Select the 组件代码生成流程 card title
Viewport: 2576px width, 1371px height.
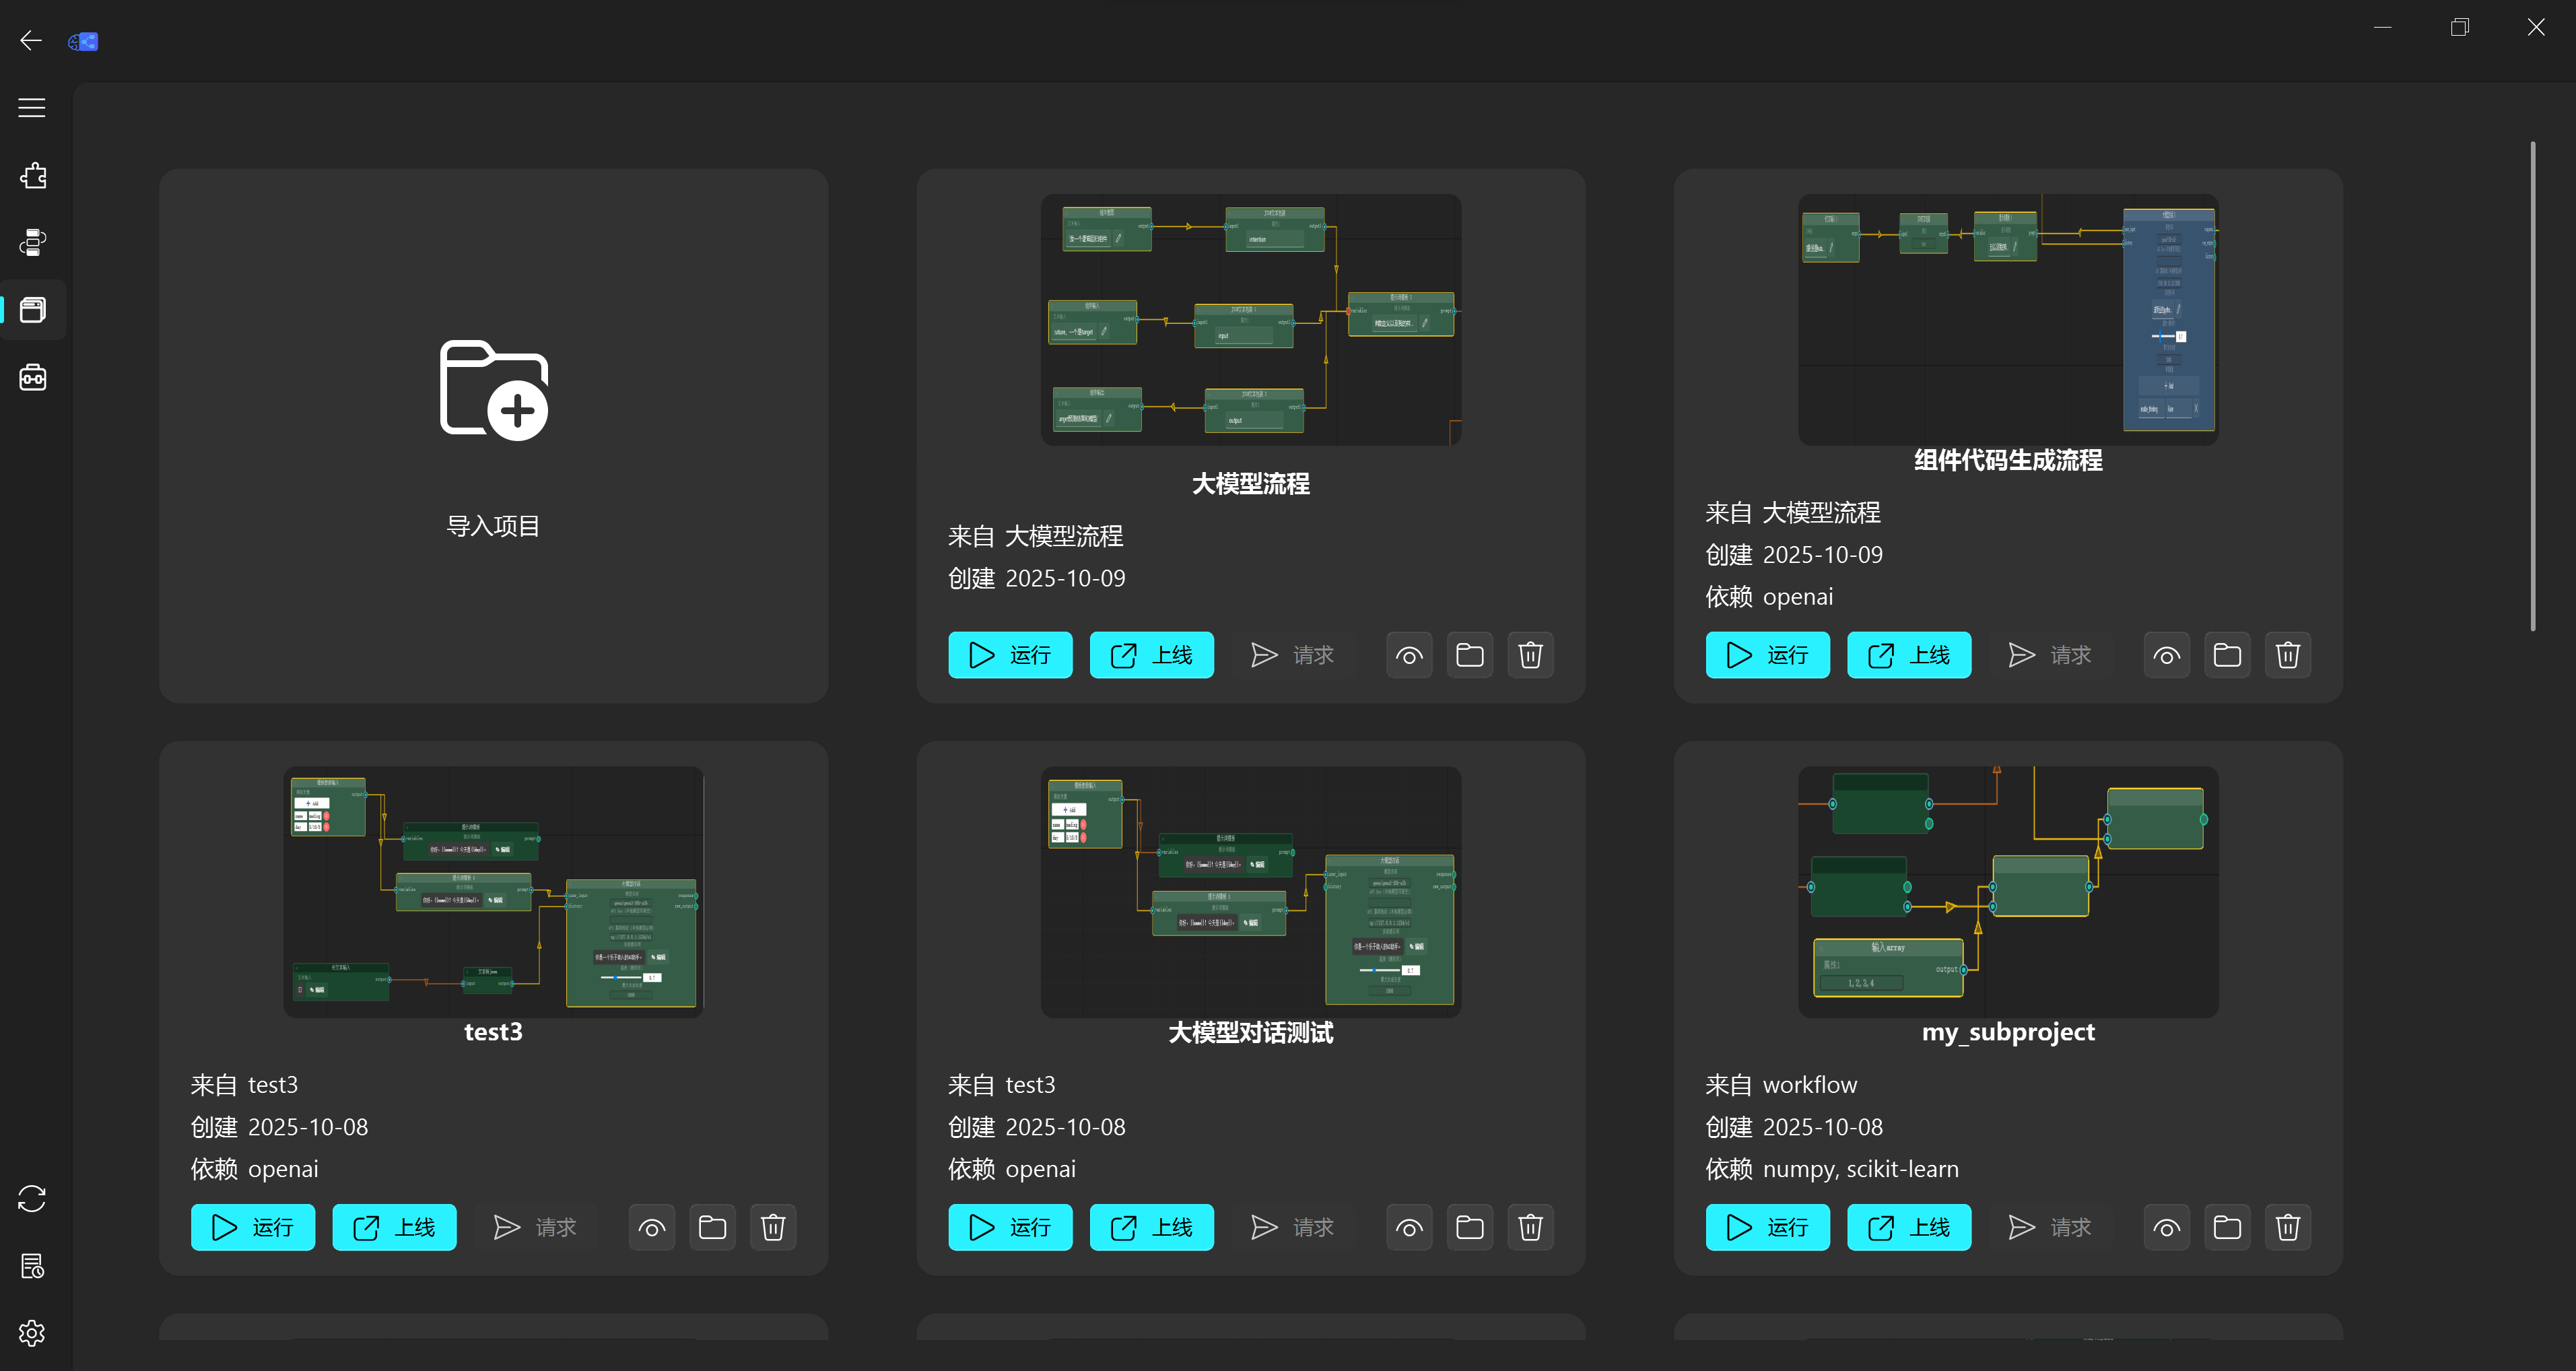point(2008,460)
